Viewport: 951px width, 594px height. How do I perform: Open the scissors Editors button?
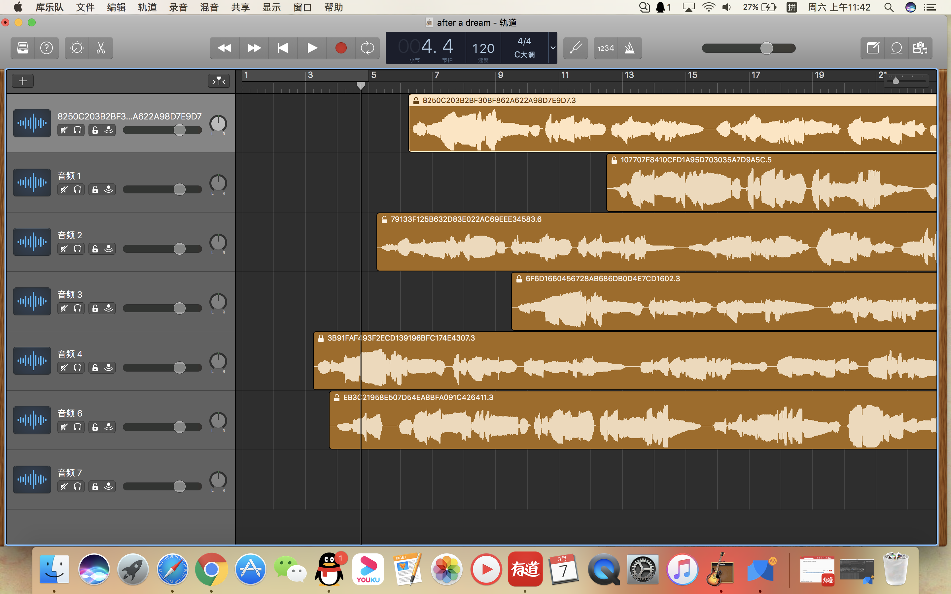(101, 48)
